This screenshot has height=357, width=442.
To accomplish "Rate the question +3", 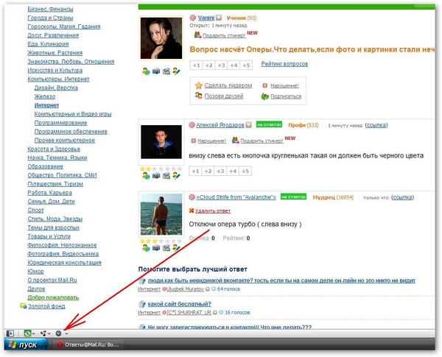I will point(221,66).
